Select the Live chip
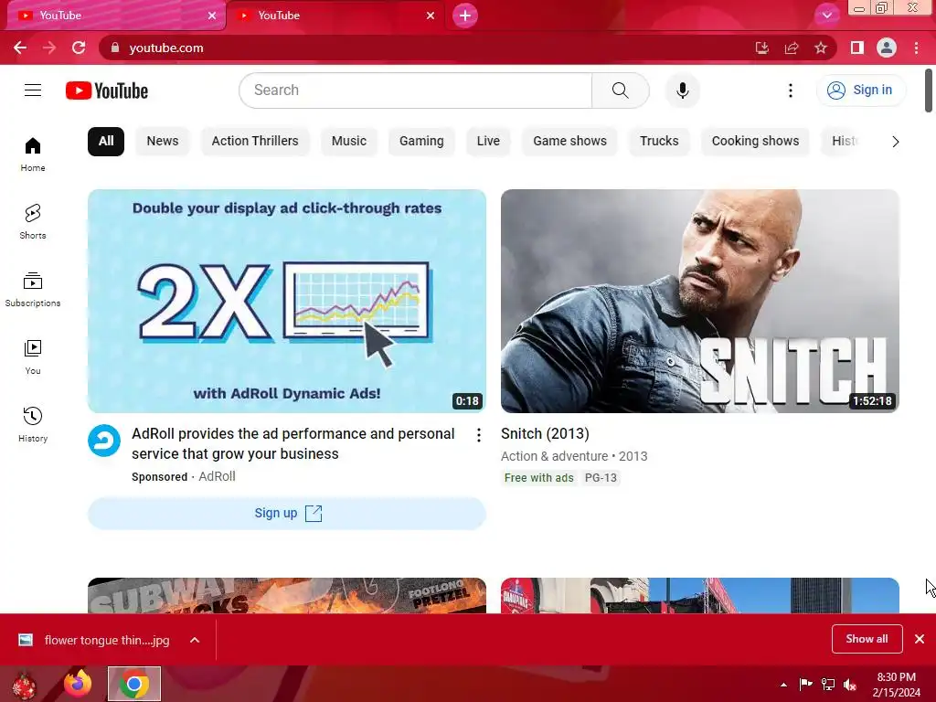The width and height of the screenshot is (936, 702). pos(488,142)
